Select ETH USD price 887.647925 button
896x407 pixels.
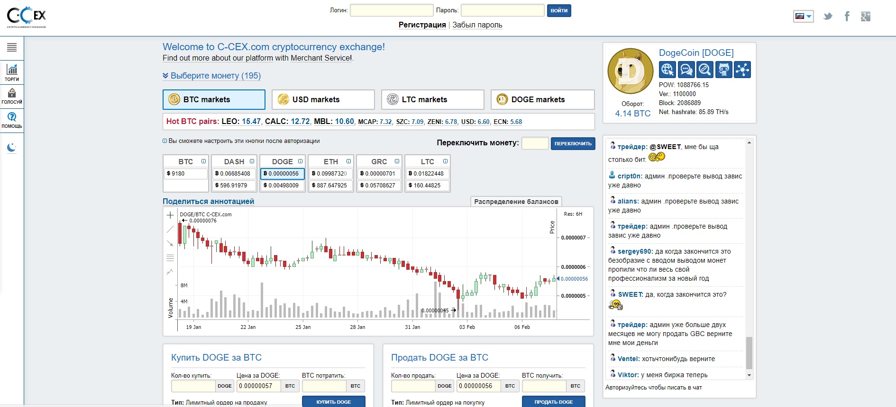click(331, 186)
